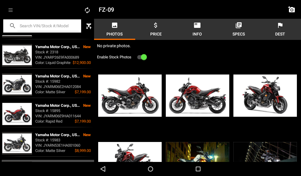Select listing with Stock # 15982
The image size is (301, 176).
(x=47, y=84)
